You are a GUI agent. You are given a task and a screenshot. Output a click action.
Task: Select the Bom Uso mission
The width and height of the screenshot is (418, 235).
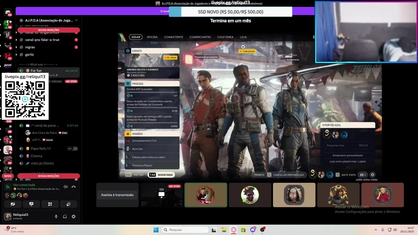(x=152, y=149)
